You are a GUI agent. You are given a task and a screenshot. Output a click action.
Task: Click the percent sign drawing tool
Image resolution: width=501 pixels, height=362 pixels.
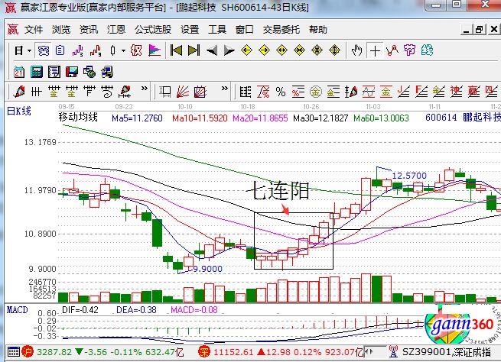coord(280,92)
